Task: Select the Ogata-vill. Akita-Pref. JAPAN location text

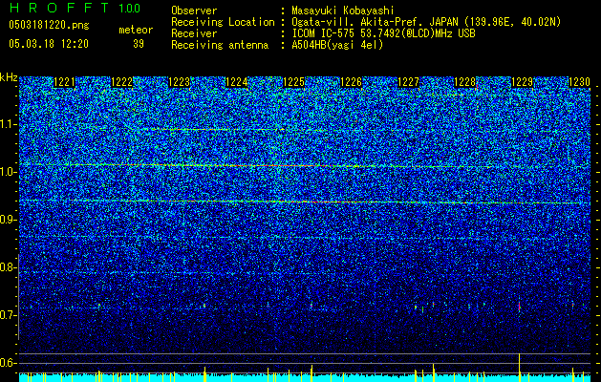Action: point(426,22)
